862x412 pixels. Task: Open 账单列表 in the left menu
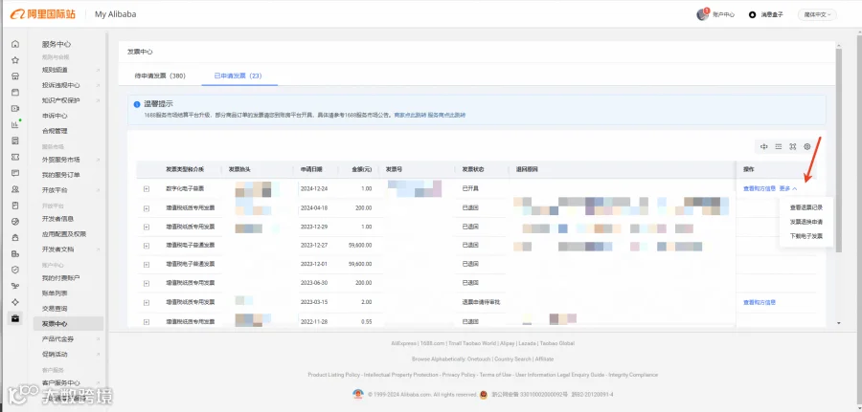[55, 293]
